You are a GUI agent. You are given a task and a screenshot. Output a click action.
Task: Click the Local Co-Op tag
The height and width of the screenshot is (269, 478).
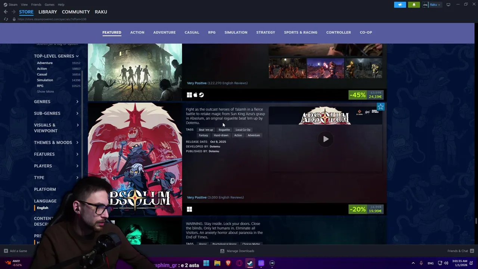[x=243, y=130]
